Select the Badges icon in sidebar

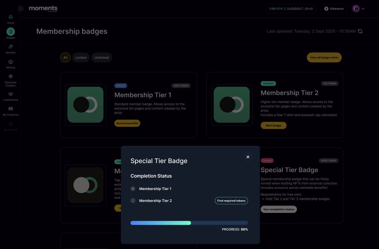(10, 32)
